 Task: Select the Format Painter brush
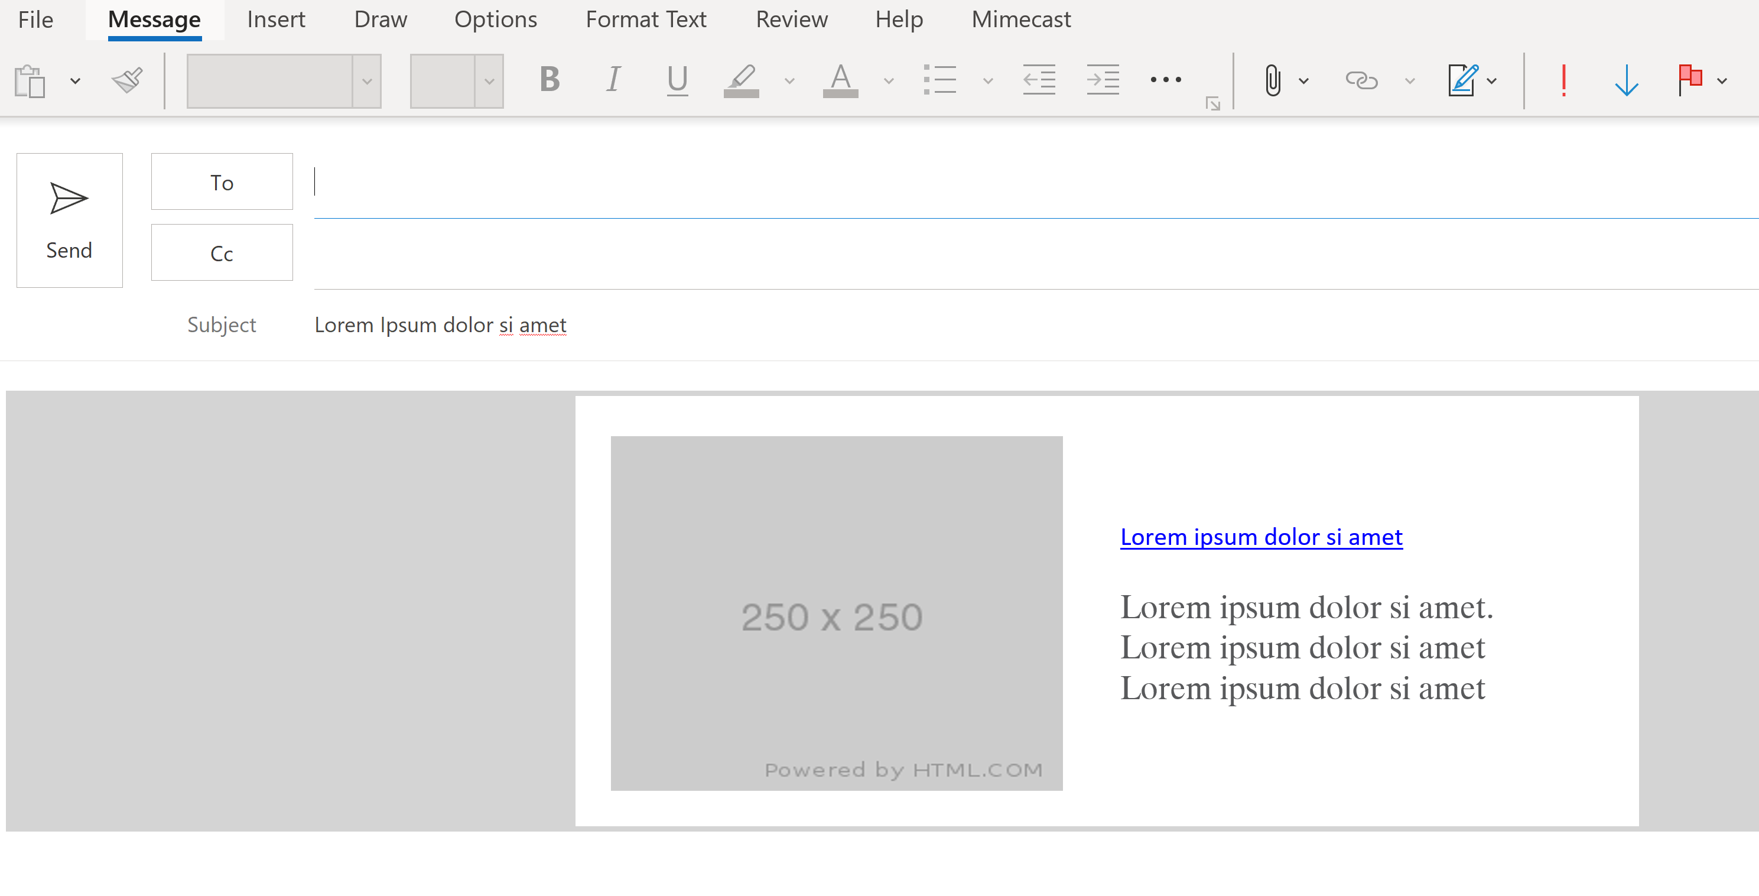pos(127,80)
